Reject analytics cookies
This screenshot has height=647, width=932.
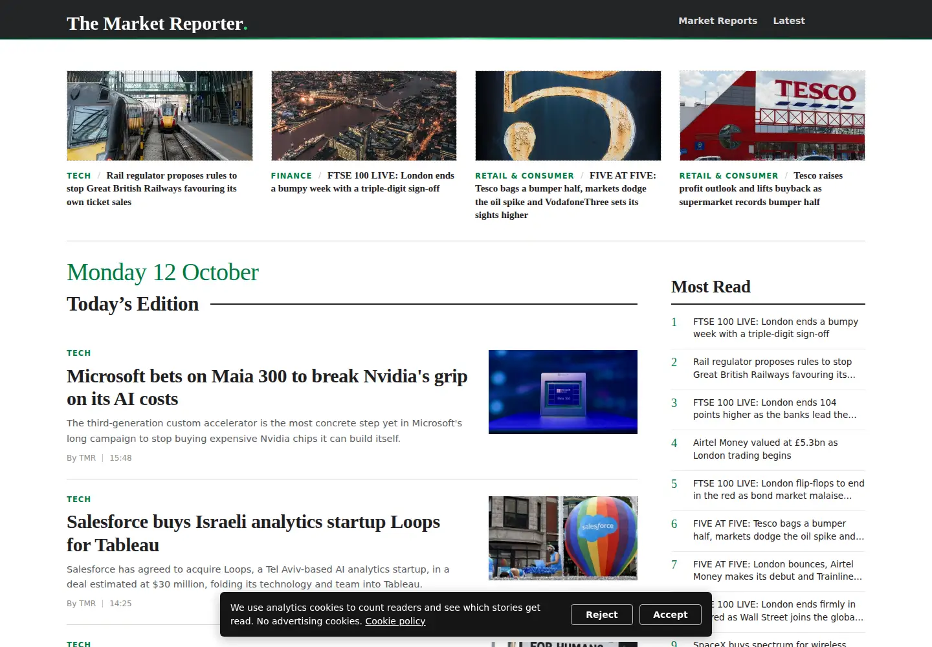pos(602,615)
